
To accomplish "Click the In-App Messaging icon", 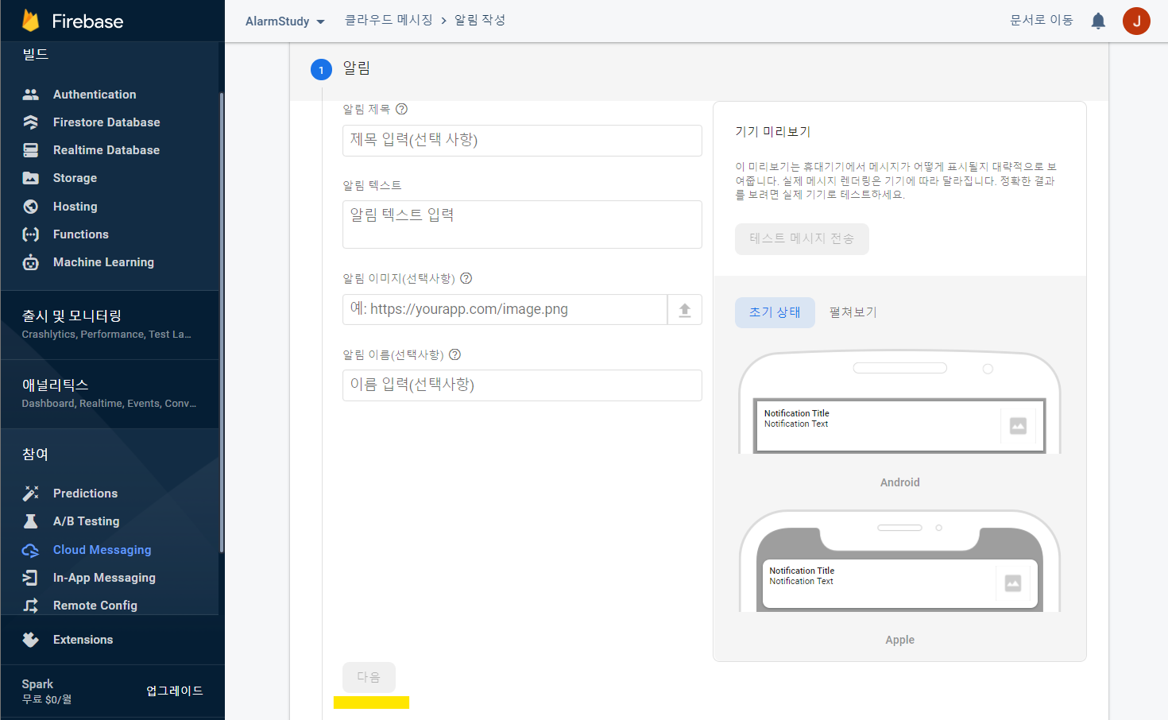I will [31, 578].
